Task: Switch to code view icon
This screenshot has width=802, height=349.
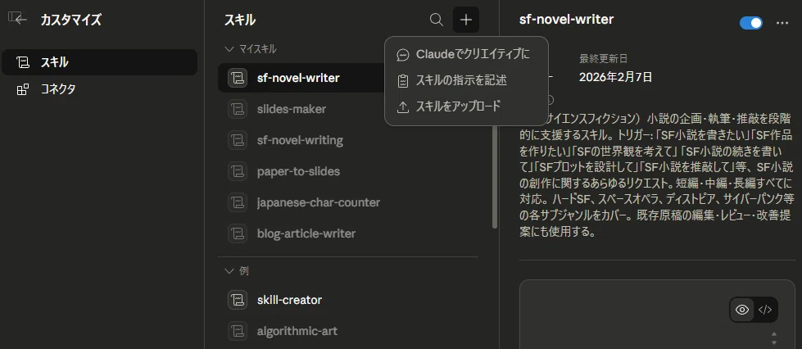Action: pyautogui.click(x=765, y=310)
